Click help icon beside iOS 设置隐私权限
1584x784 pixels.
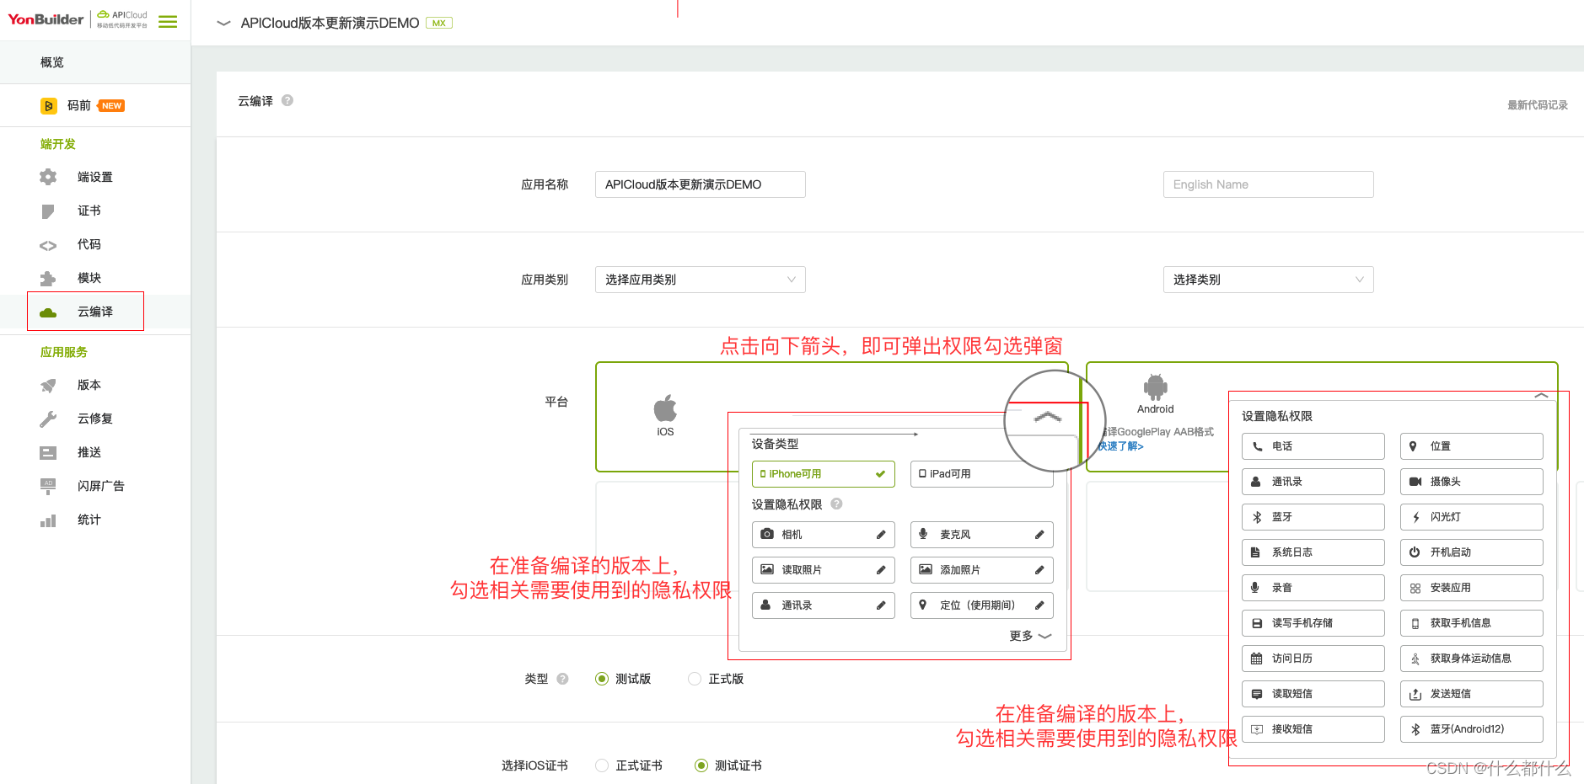tap(836, 504)
